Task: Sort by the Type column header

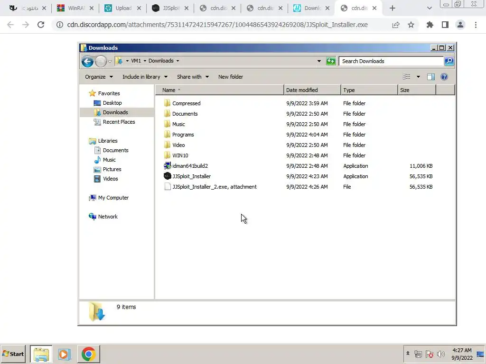Action: pyautogui.click(x=369, y=90)
